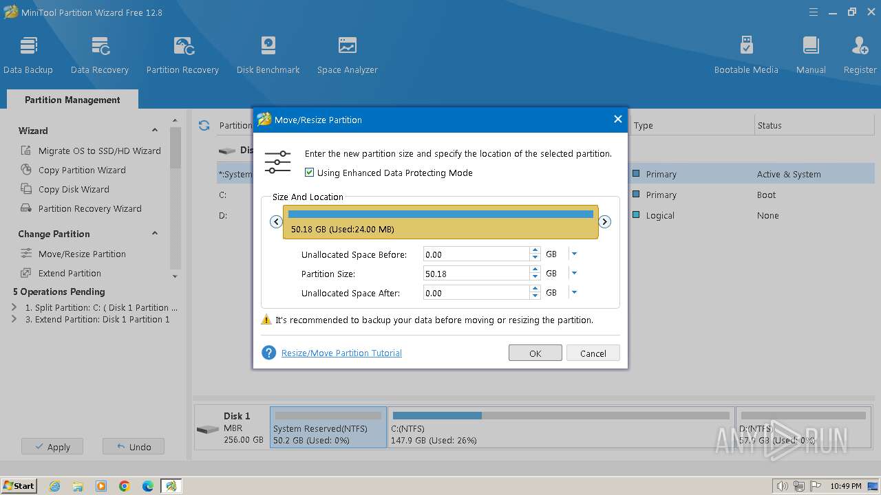This screenshot has height=495, width=881.
Task: Click the Partition Size input field
Action: pos(476,273)
